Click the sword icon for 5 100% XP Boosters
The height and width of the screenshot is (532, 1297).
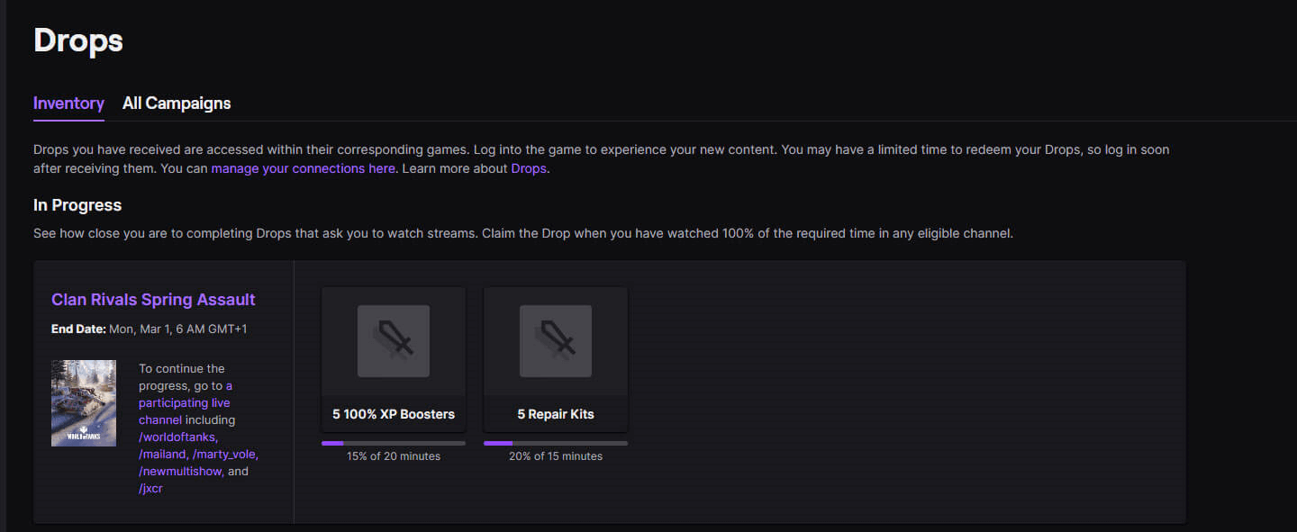point(394,341)
